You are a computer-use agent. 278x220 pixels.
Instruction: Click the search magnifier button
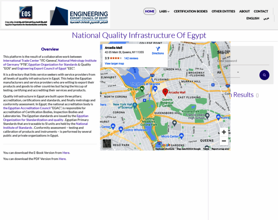[264, 75]
